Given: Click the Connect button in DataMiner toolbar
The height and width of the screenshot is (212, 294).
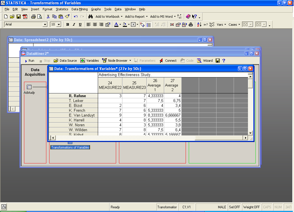Looking at the screenshot, I should click(x=168, y=61).
